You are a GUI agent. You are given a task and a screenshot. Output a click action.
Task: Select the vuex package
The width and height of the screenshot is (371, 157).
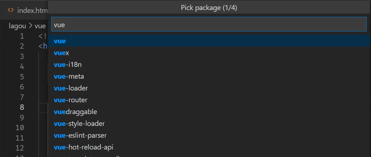coord(209,53)
